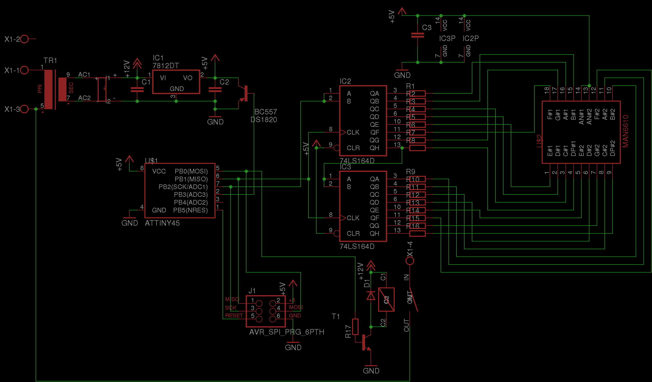Click the X1-2 connector pad
Screen dimensions: 652x382
(24, 39)
